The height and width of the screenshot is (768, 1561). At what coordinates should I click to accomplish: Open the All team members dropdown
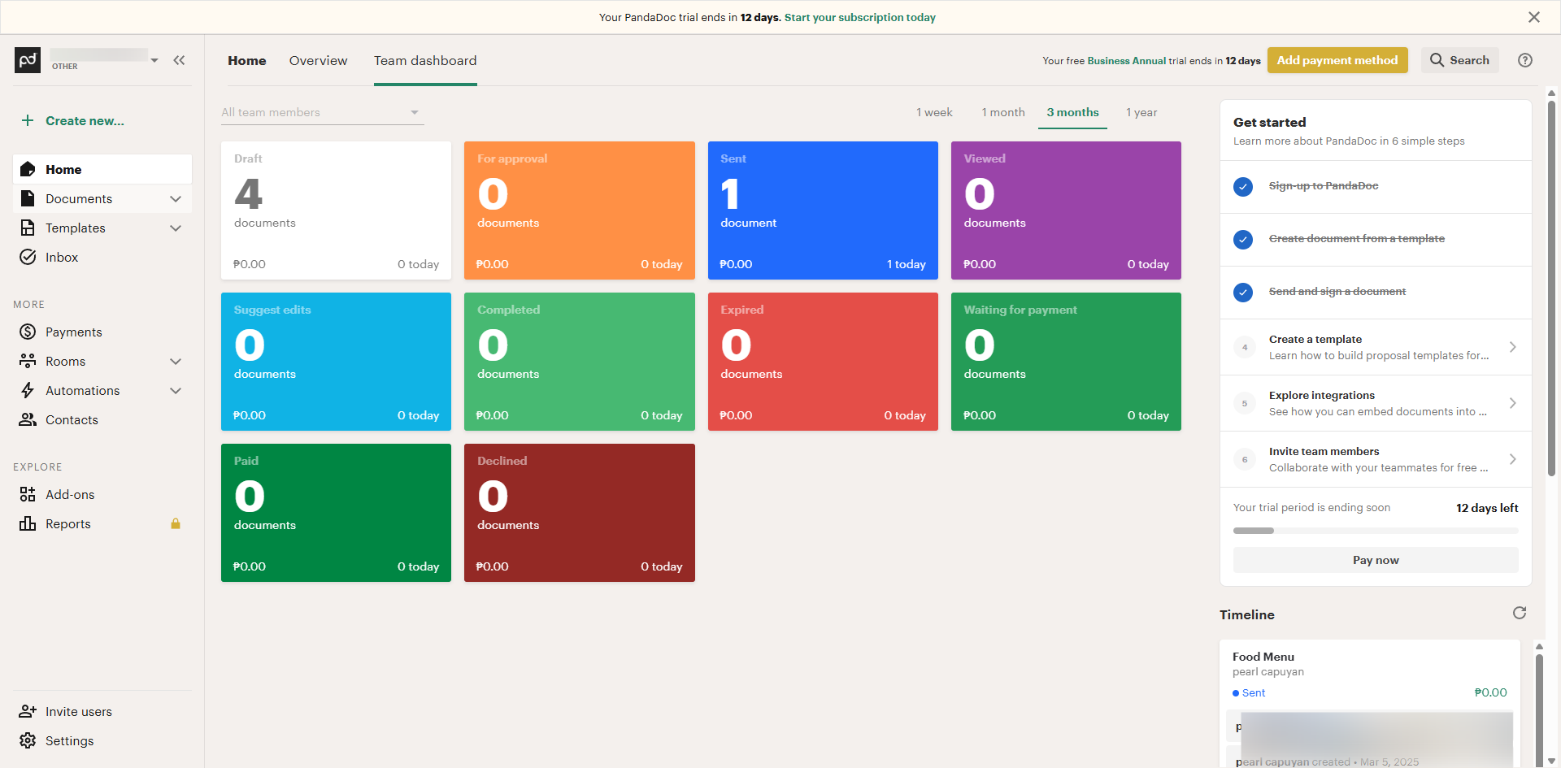tap(322, 112)
